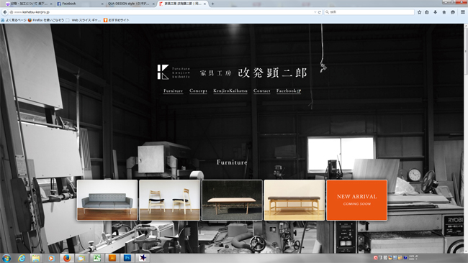Reload the page with refresh icon

click(320, 12)
